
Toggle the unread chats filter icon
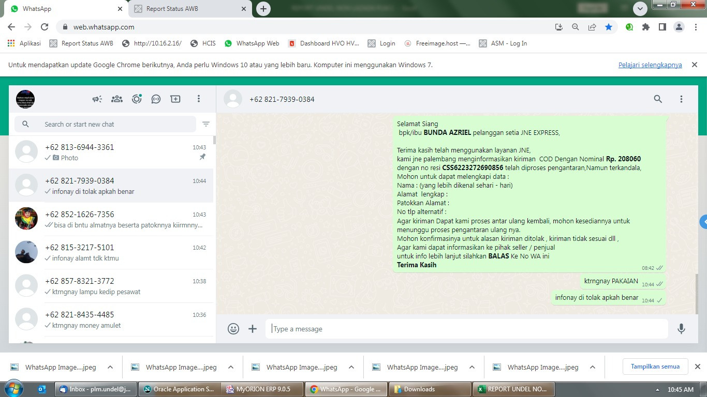[206, 124]
